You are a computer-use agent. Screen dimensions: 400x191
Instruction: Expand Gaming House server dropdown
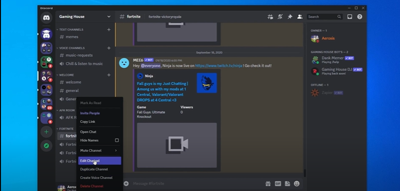[x=109, y=17]
